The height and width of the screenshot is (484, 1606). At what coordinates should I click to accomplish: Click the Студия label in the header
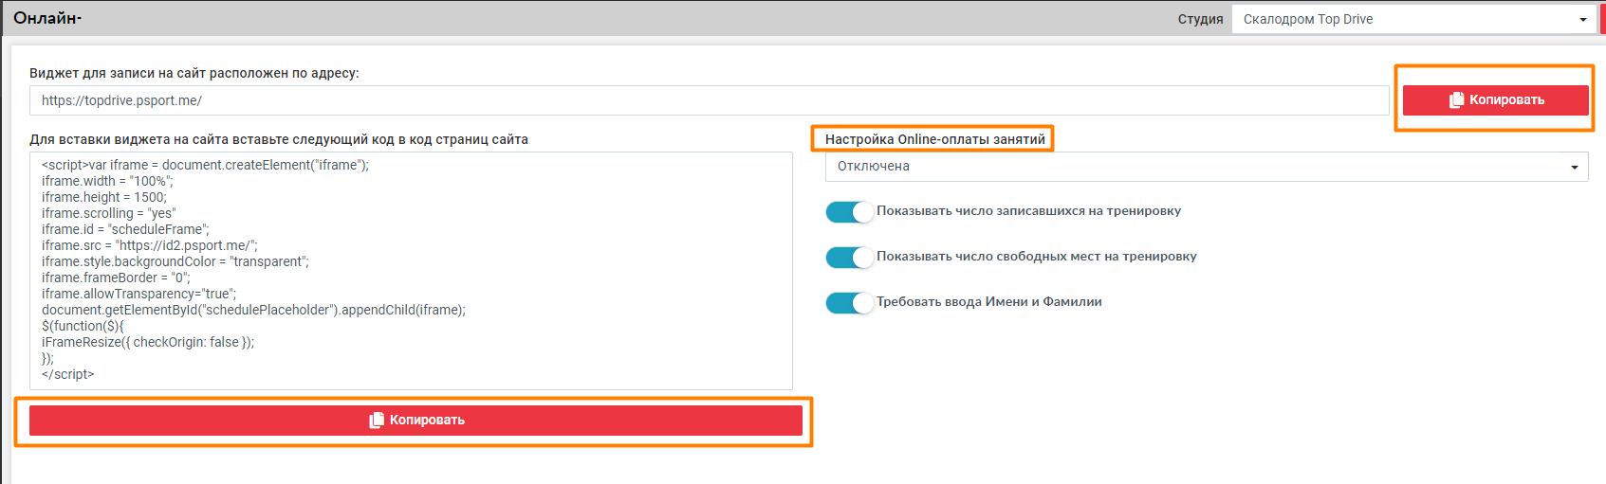coord(1200,19)
